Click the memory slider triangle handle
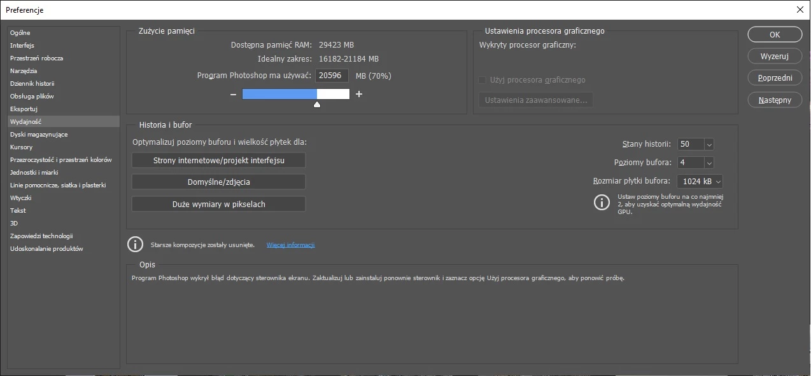811x376 pixels. 317,104
